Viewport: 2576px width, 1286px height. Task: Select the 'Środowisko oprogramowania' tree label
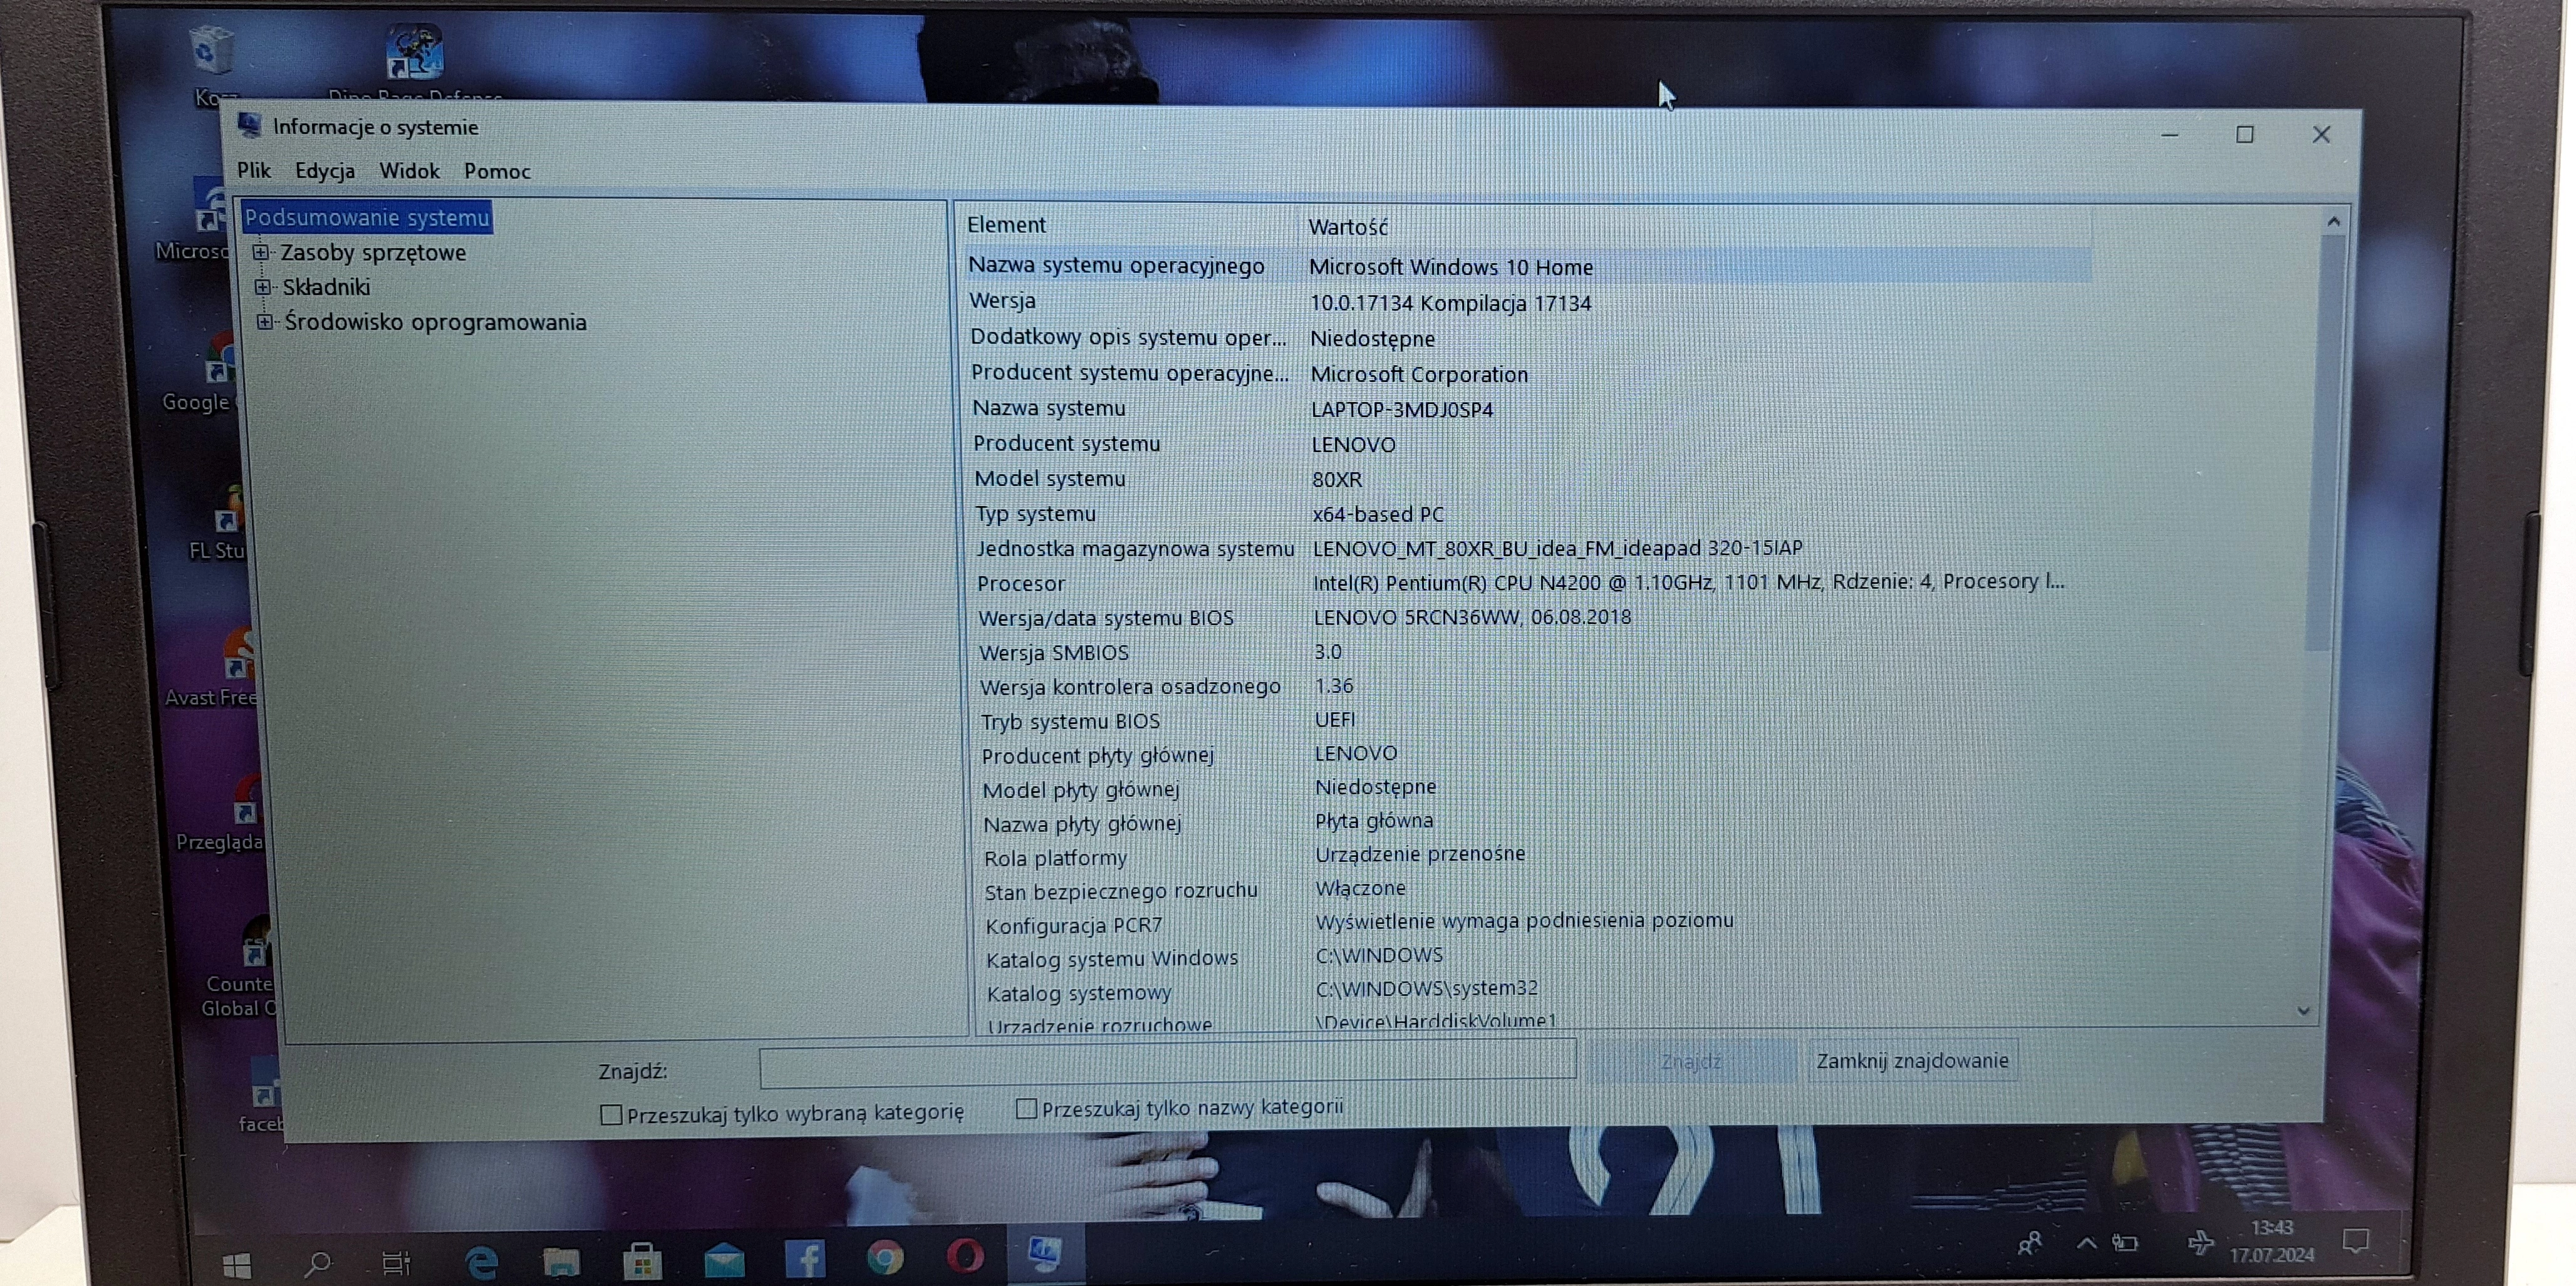click(435, 322)
